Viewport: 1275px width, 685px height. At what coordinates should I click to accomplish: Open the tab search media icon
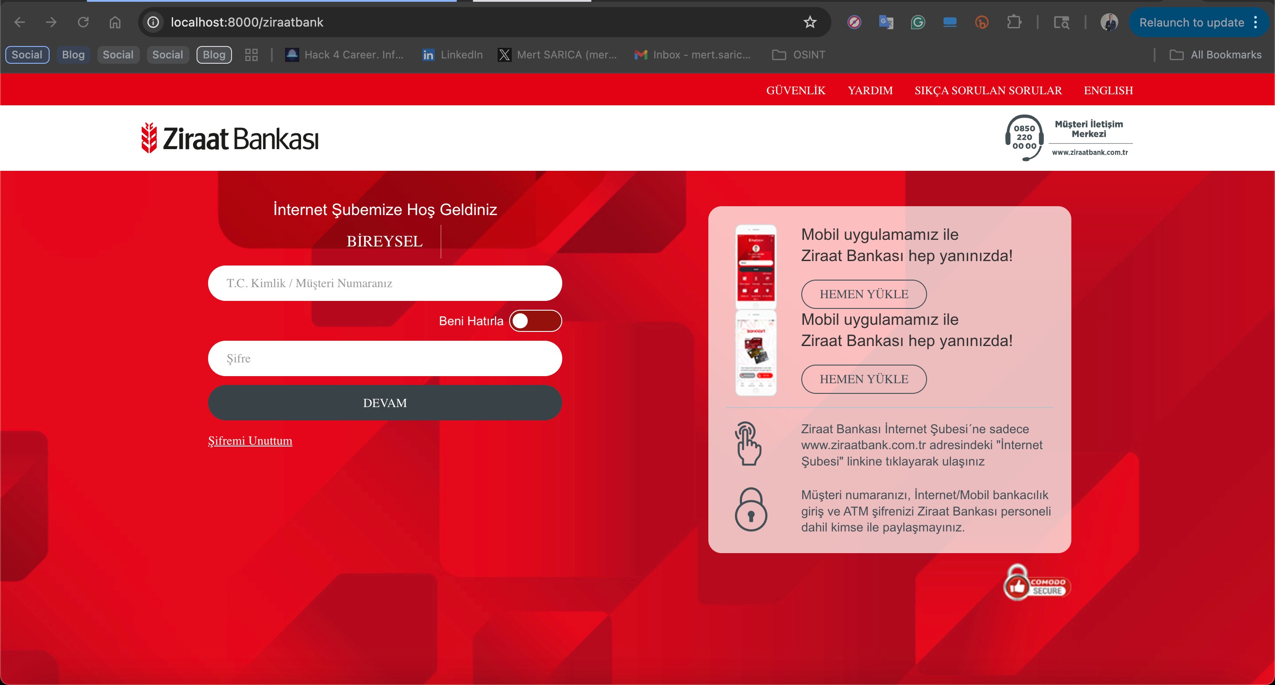tap(1061, 22)
